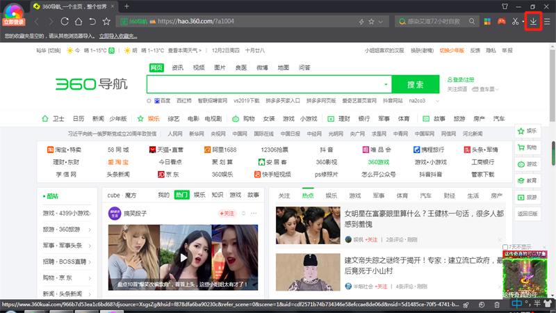Click the search magnifier in toolbar search box
This screenshot has width=556, height=313.
472,22
